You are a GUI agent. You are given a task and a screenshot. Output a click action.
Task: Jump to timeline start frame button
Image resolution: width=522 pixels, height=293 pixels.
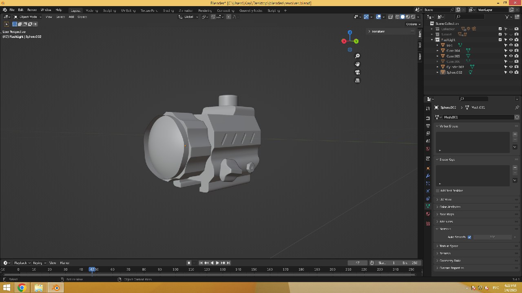[201, 263]
